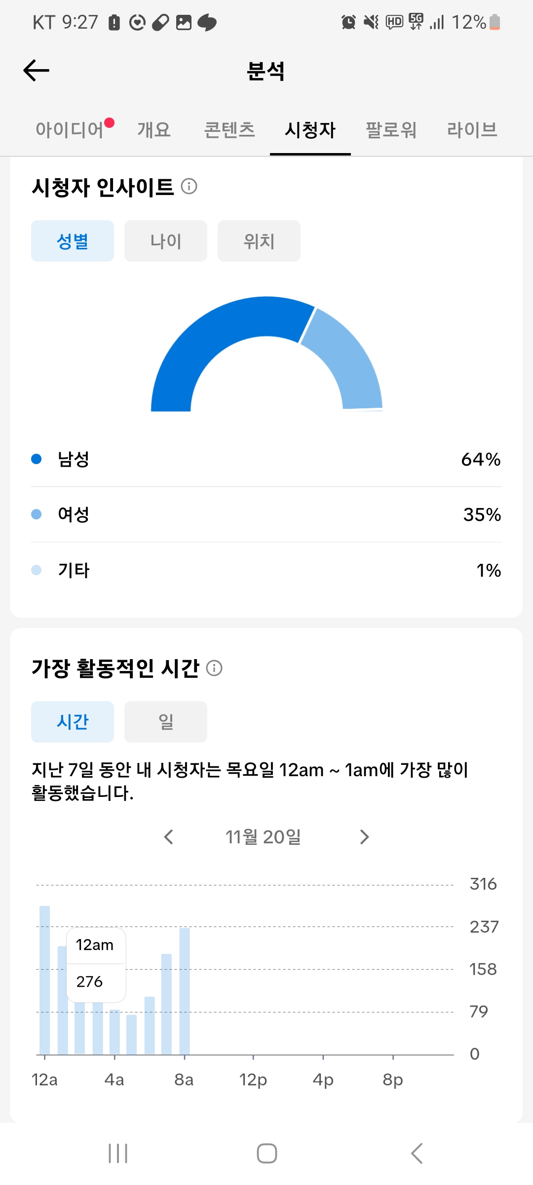Image resolution: width=533 pixels, height=1185 pixels.
Task: Open info icon beside 가장 활동적인 시간
Action: [214, 668]
